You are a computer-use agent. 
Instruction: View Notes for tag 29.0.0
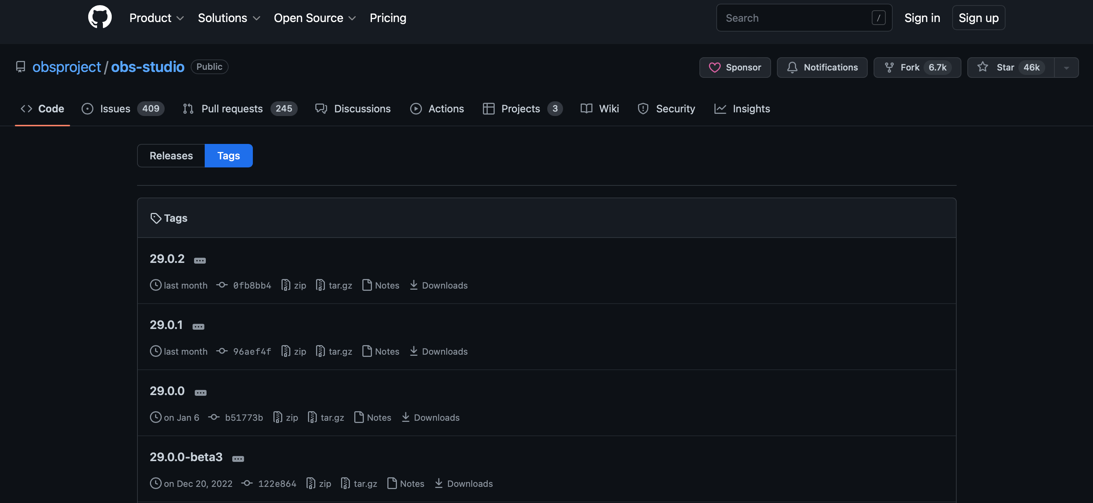(373, 417)
